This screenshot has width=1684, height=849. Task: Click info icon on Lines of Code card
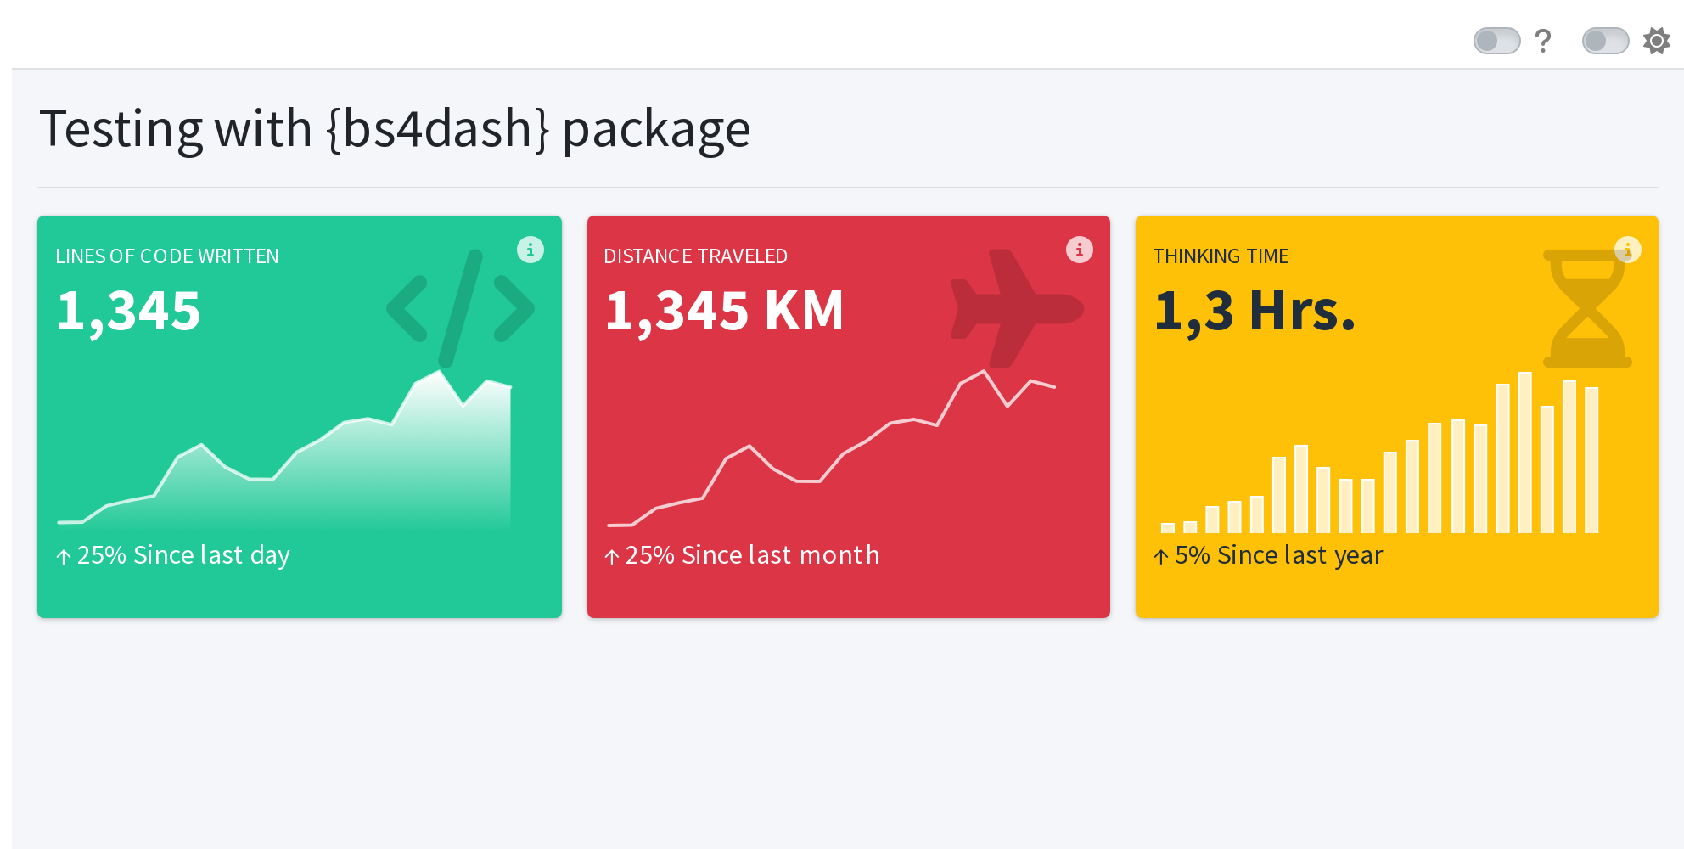tap(530, 250)
